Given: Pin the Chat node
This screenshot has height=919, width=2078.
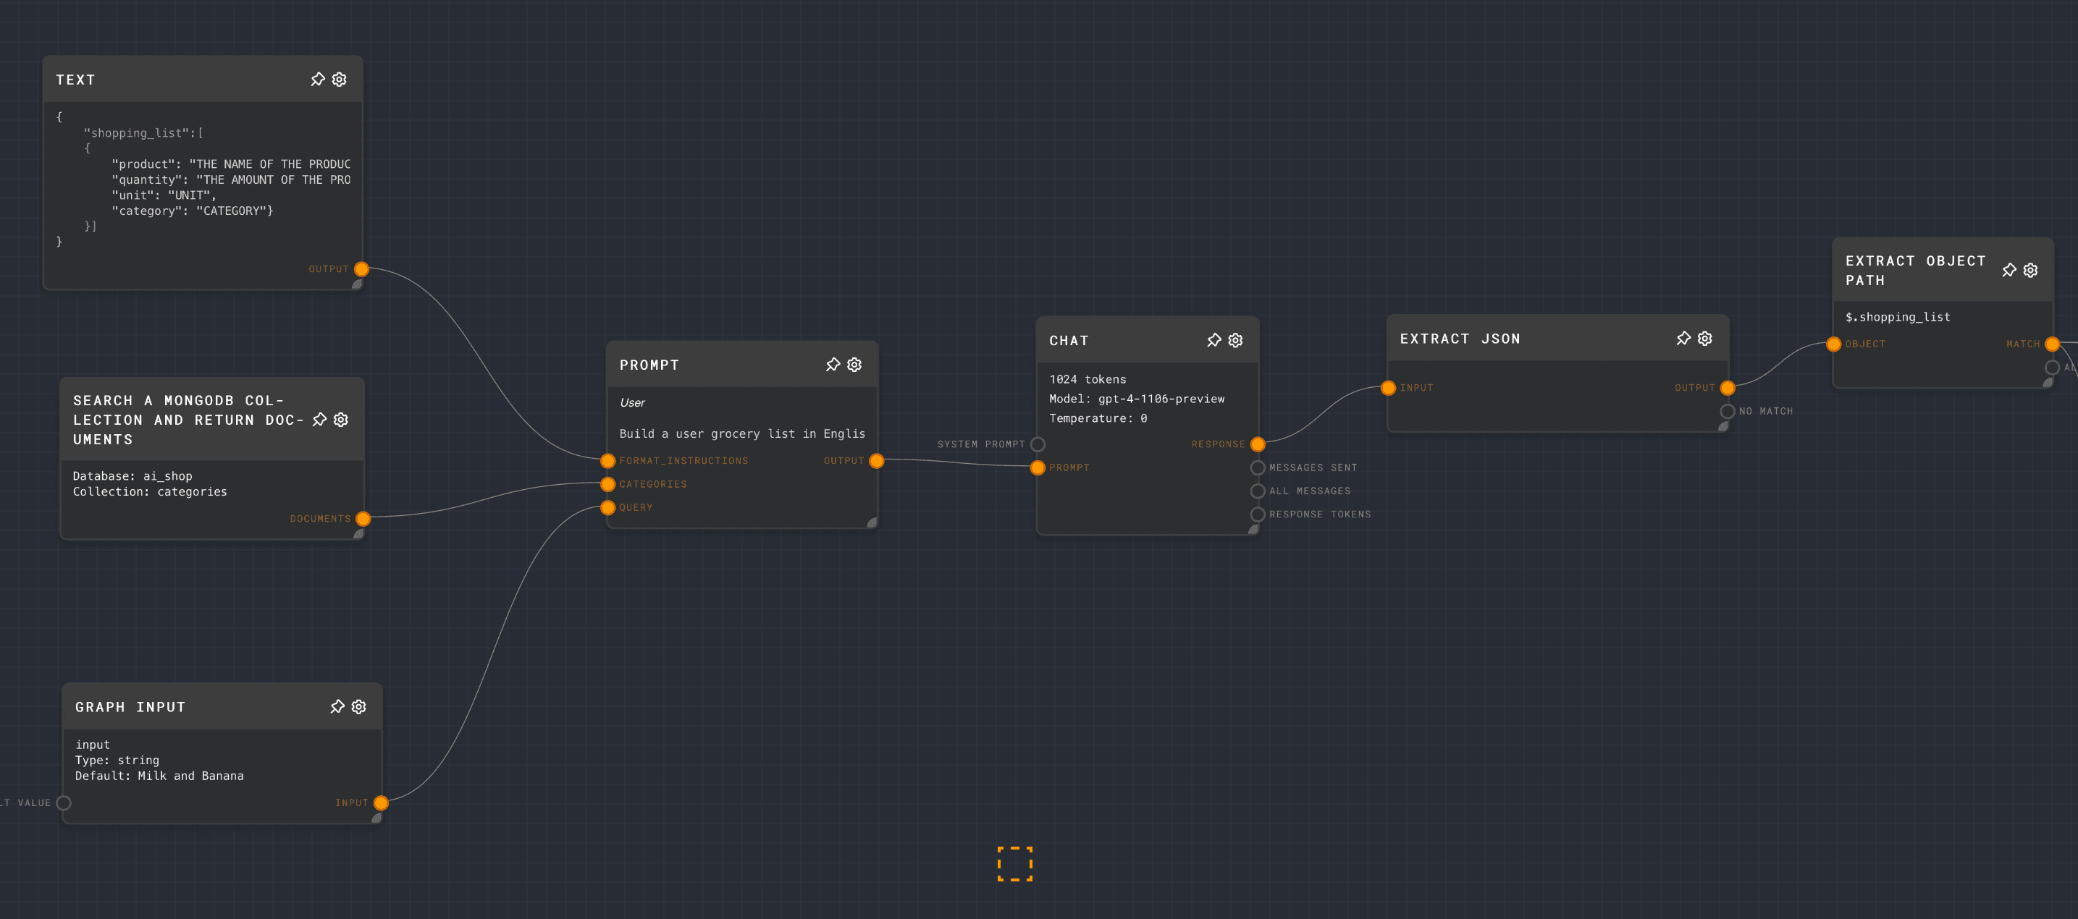Looking at the screenshot, I should pos(1213,340).
